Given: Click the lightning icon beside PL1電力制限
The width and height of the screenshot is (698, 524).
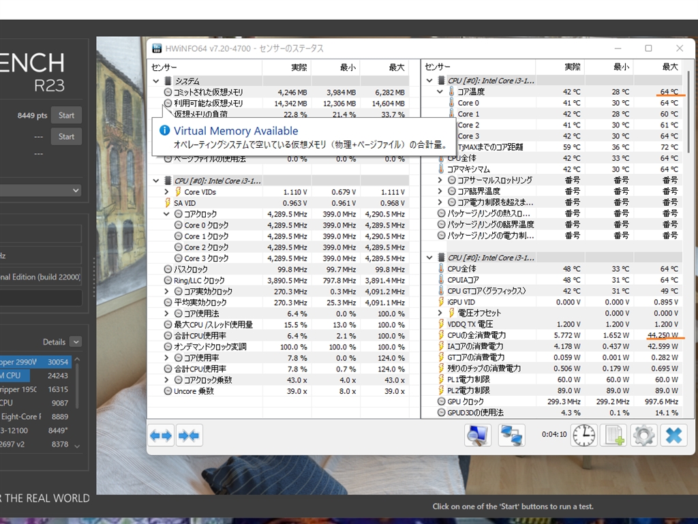Looking at the screenshot, I should click(x=441, y=379).
